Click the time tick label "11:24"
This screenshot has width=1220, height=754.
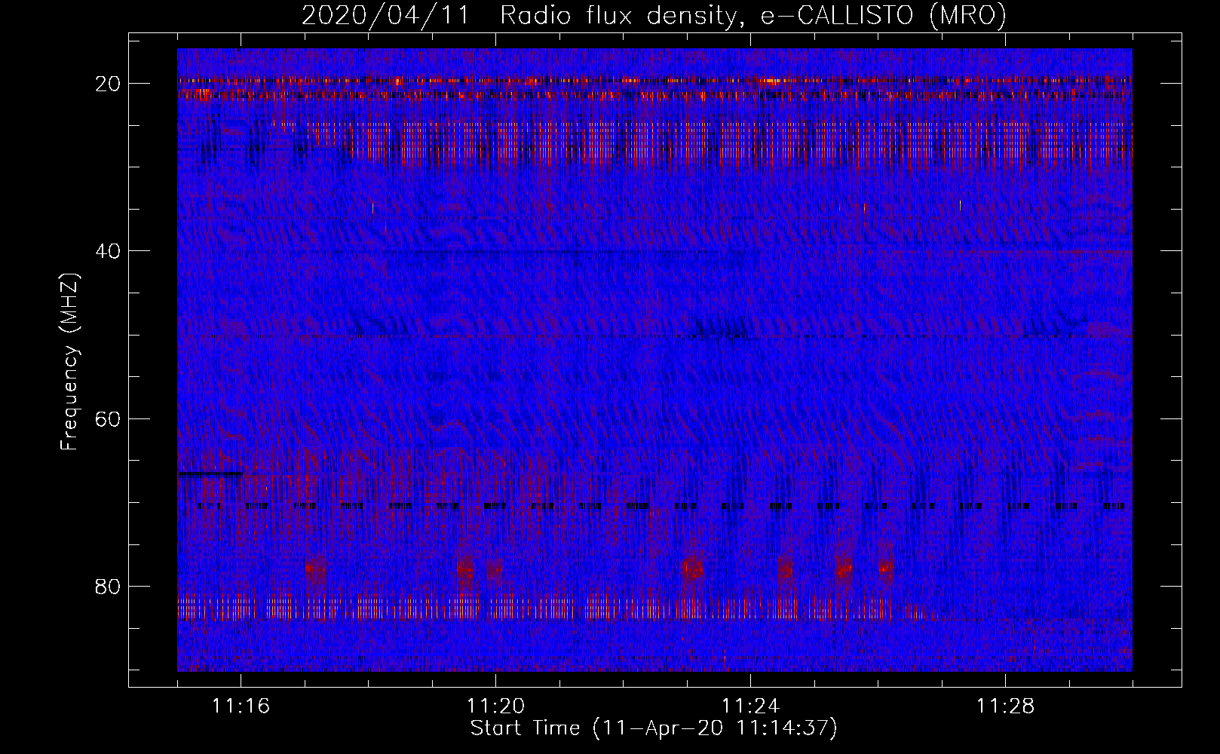point(751,706)
